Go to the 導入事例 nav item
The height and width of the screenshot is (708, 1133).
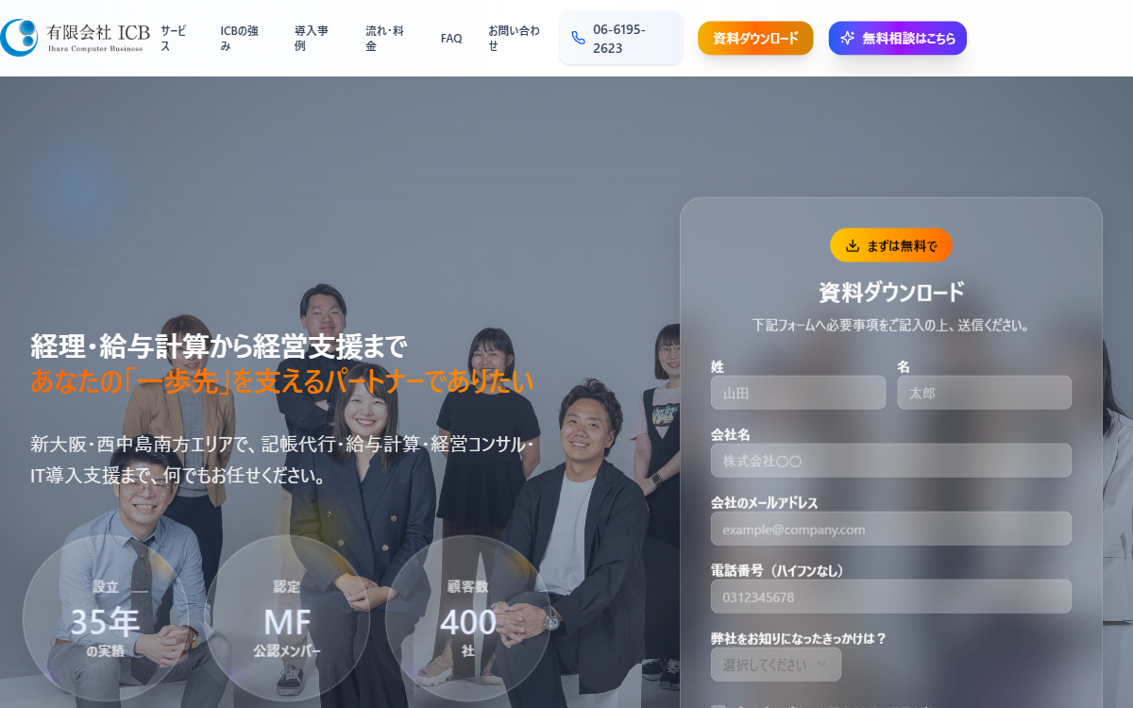(x=312, y=38)
